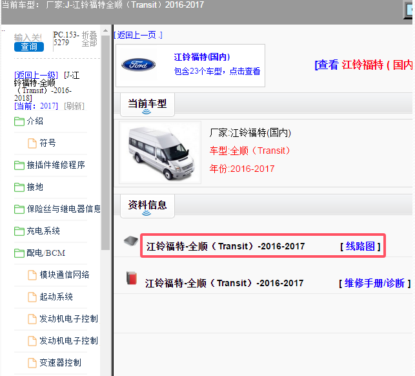The image size is (415, 376).
Task: Click the 年份:2016-2017 text
Action: [242, 169]
